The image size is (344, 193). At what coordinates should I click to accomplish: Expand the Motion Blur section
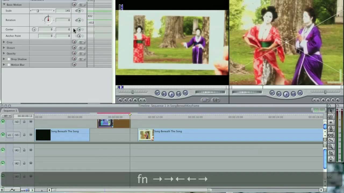pos(4,65)
